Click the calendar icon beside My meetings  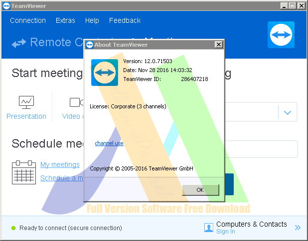(24, 172)
